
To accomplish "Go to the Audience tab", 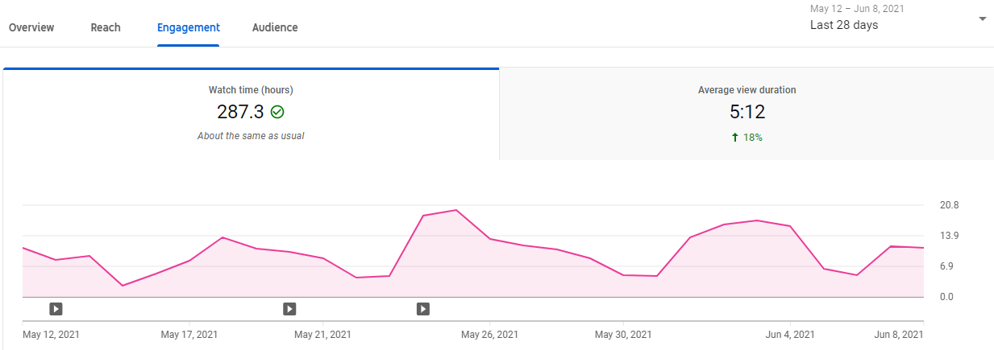I will tap(275, 27).
